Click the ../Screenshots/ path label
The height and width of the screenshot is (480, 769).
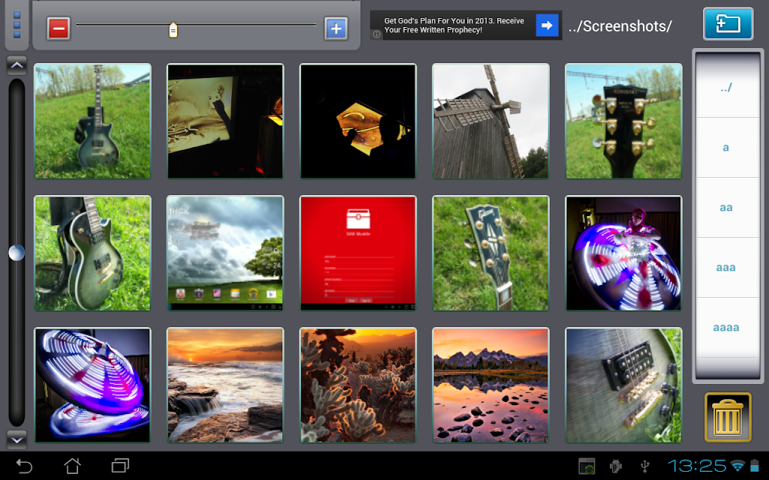(620, 26)
